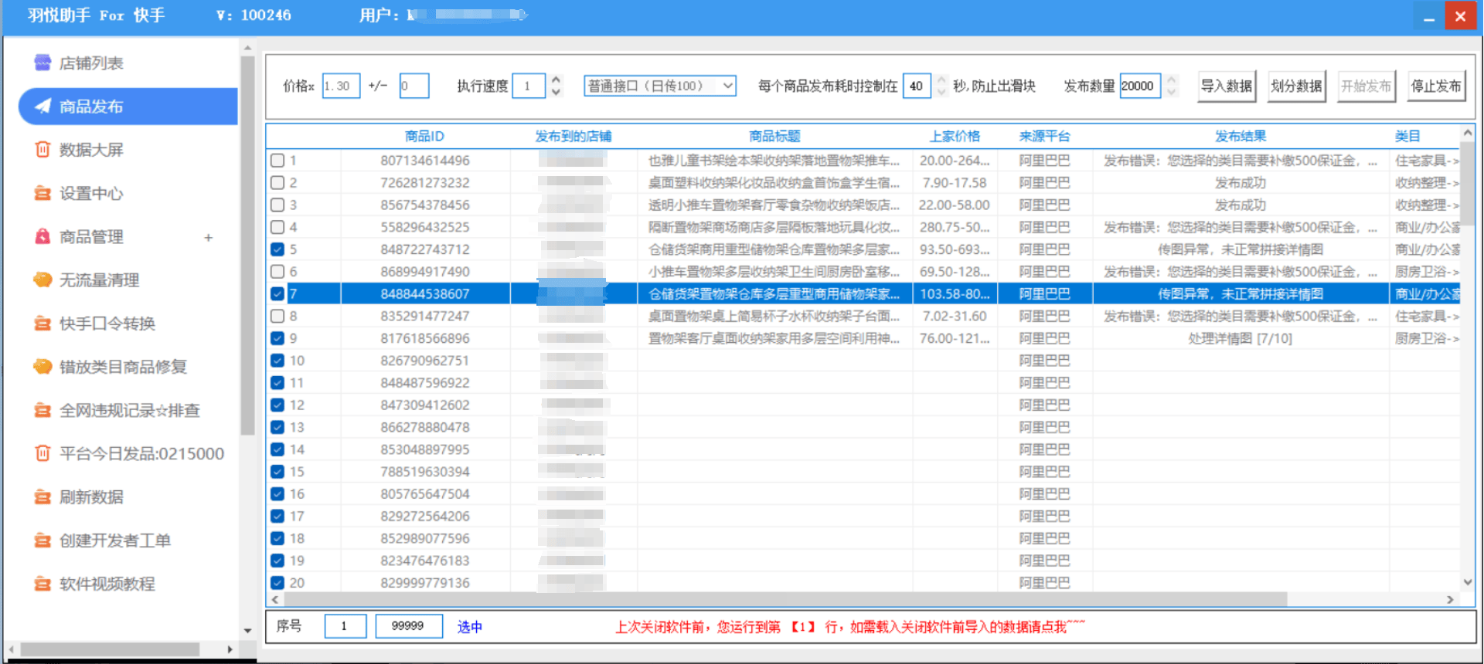The image size is (1484, 664).
Task: Click the table scroll-down arrow
Action: [x=1467, y=582]
